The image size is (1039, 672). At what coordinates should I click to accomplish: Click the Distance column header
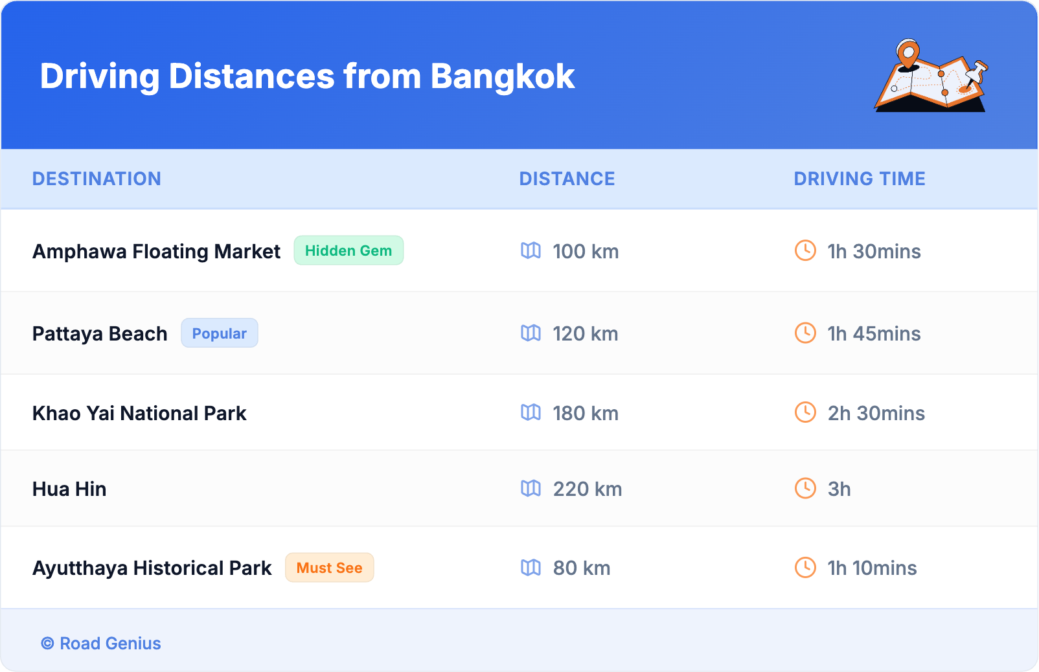click(x=567, y=179)
